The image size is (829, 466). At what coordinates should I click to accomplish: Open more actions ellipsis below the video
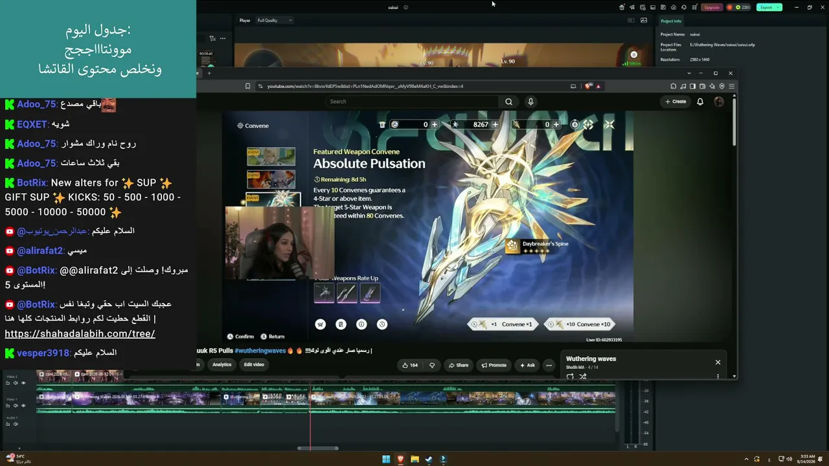point(549,365)
